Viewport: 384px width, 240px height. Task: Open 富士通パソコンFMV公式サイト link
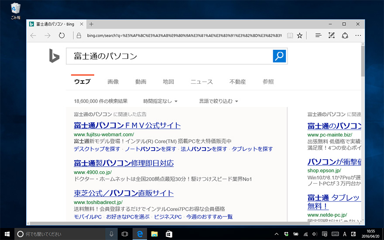click(x=127, y=126)
